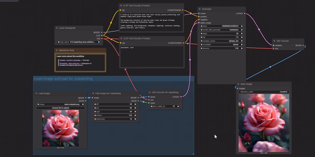This screenshot has height=157, width=315.
Task: Increase the cfg value with its right arrow
Action: click(242, 37)
